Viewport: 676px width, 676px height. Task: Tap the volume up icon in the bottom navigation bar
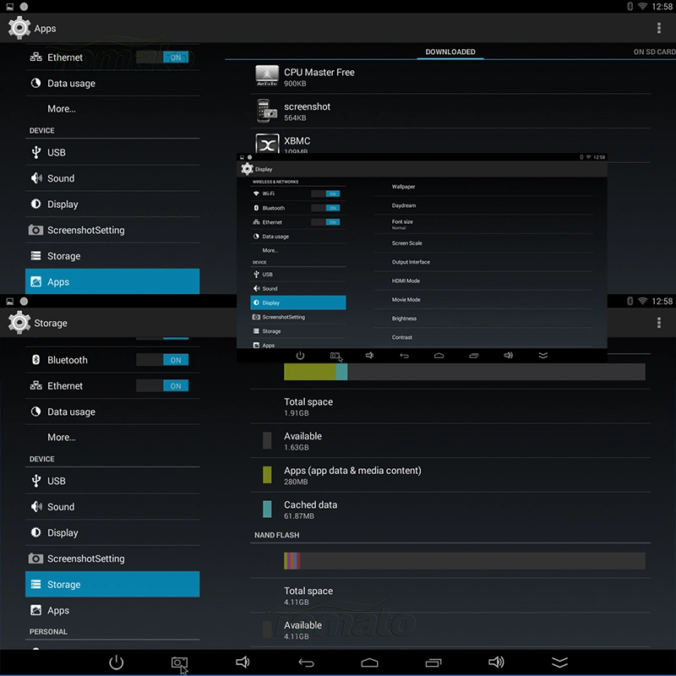(x=496, y=662)
